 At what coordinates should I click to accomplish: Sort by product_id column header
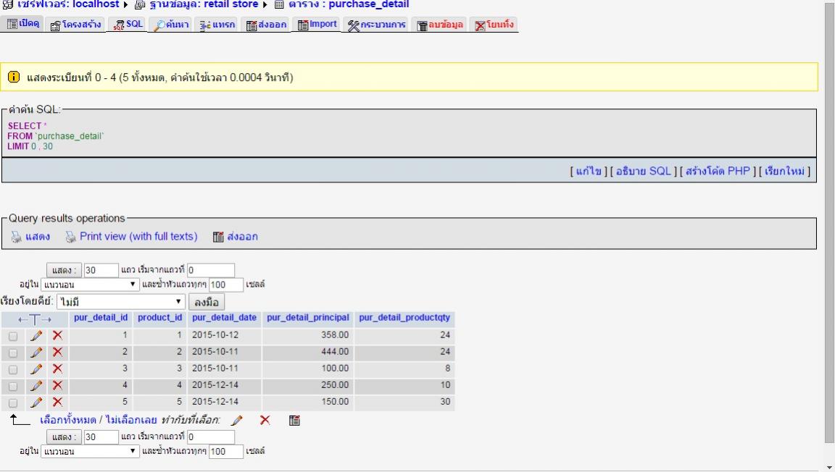[159, 318]
